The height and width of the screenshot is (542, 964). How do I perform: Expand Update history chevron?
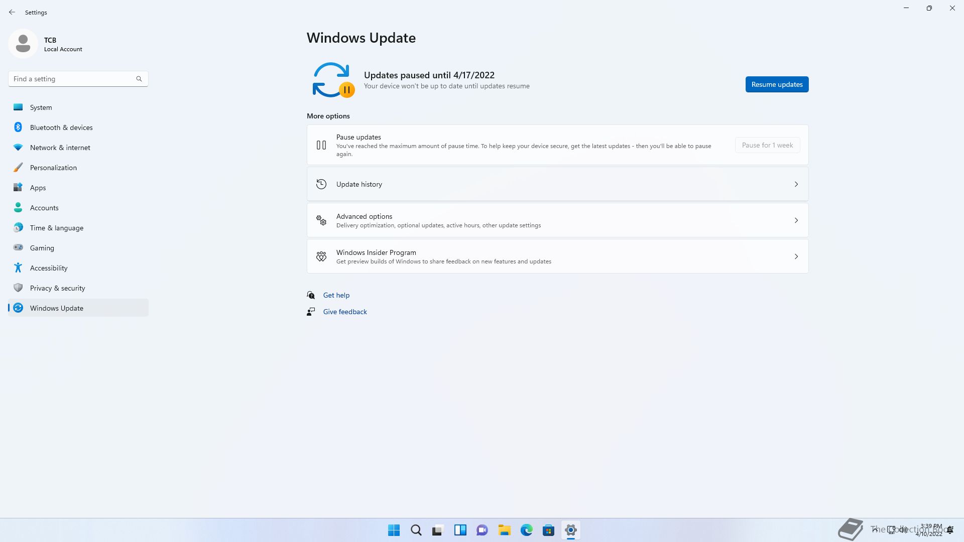pos(796,184)
